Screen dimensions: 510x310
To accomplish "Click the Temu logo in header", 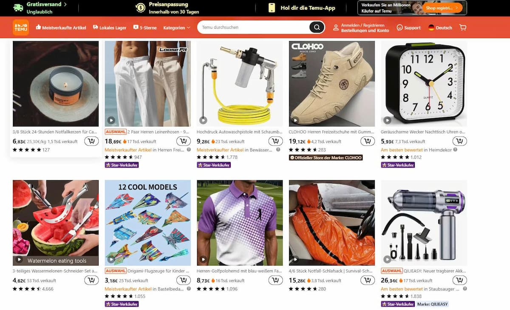I will pyautogui.click(x=21, y=27).
